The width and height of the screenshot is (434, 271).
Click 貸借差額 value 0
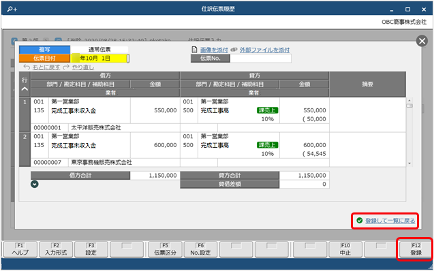click(304, 184)
